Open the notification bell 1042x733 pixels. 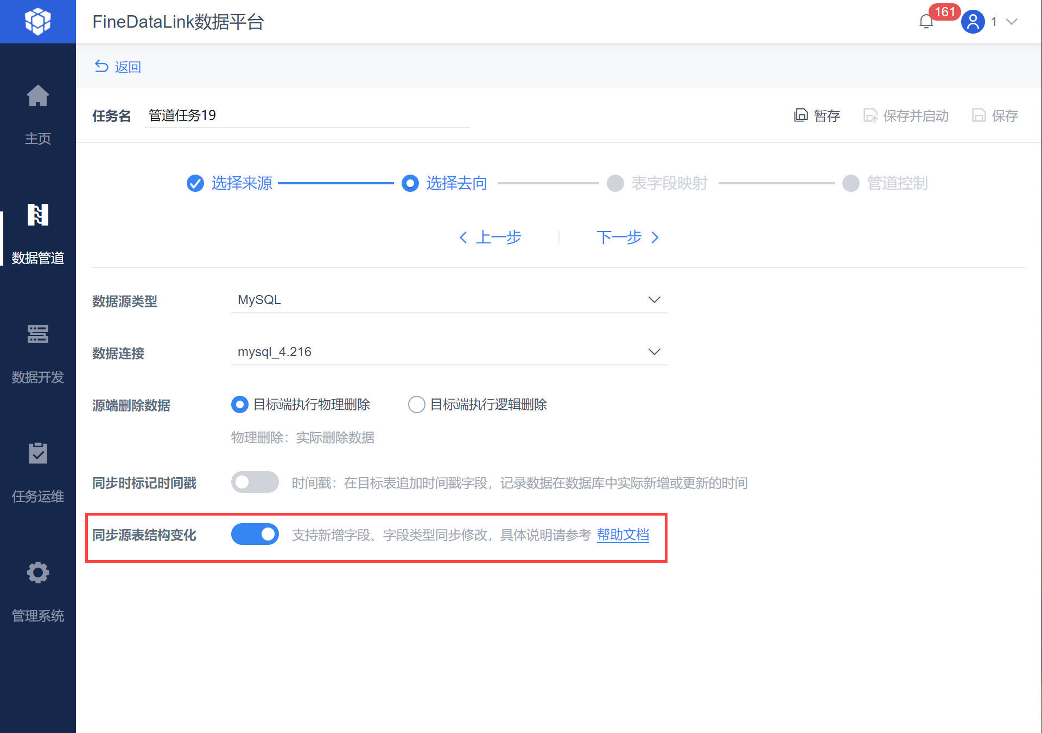coord(926,22)
